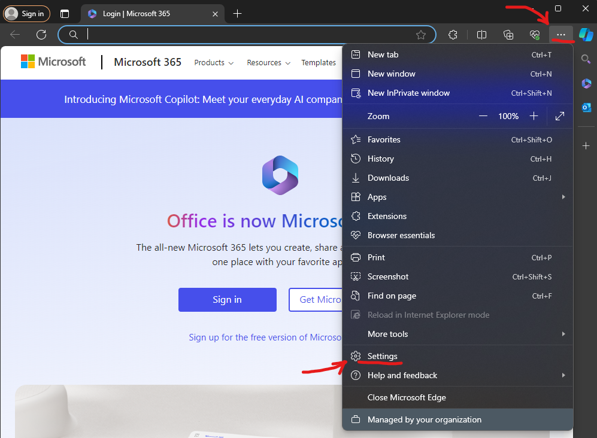This screenshot has height=438, width=597.
Task: Click the Split screen toolbar icon
Action: point(481,35)
